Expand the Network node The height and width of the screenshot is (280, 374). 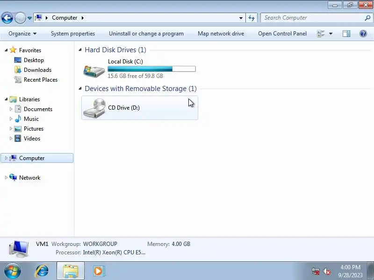point(6,177)
